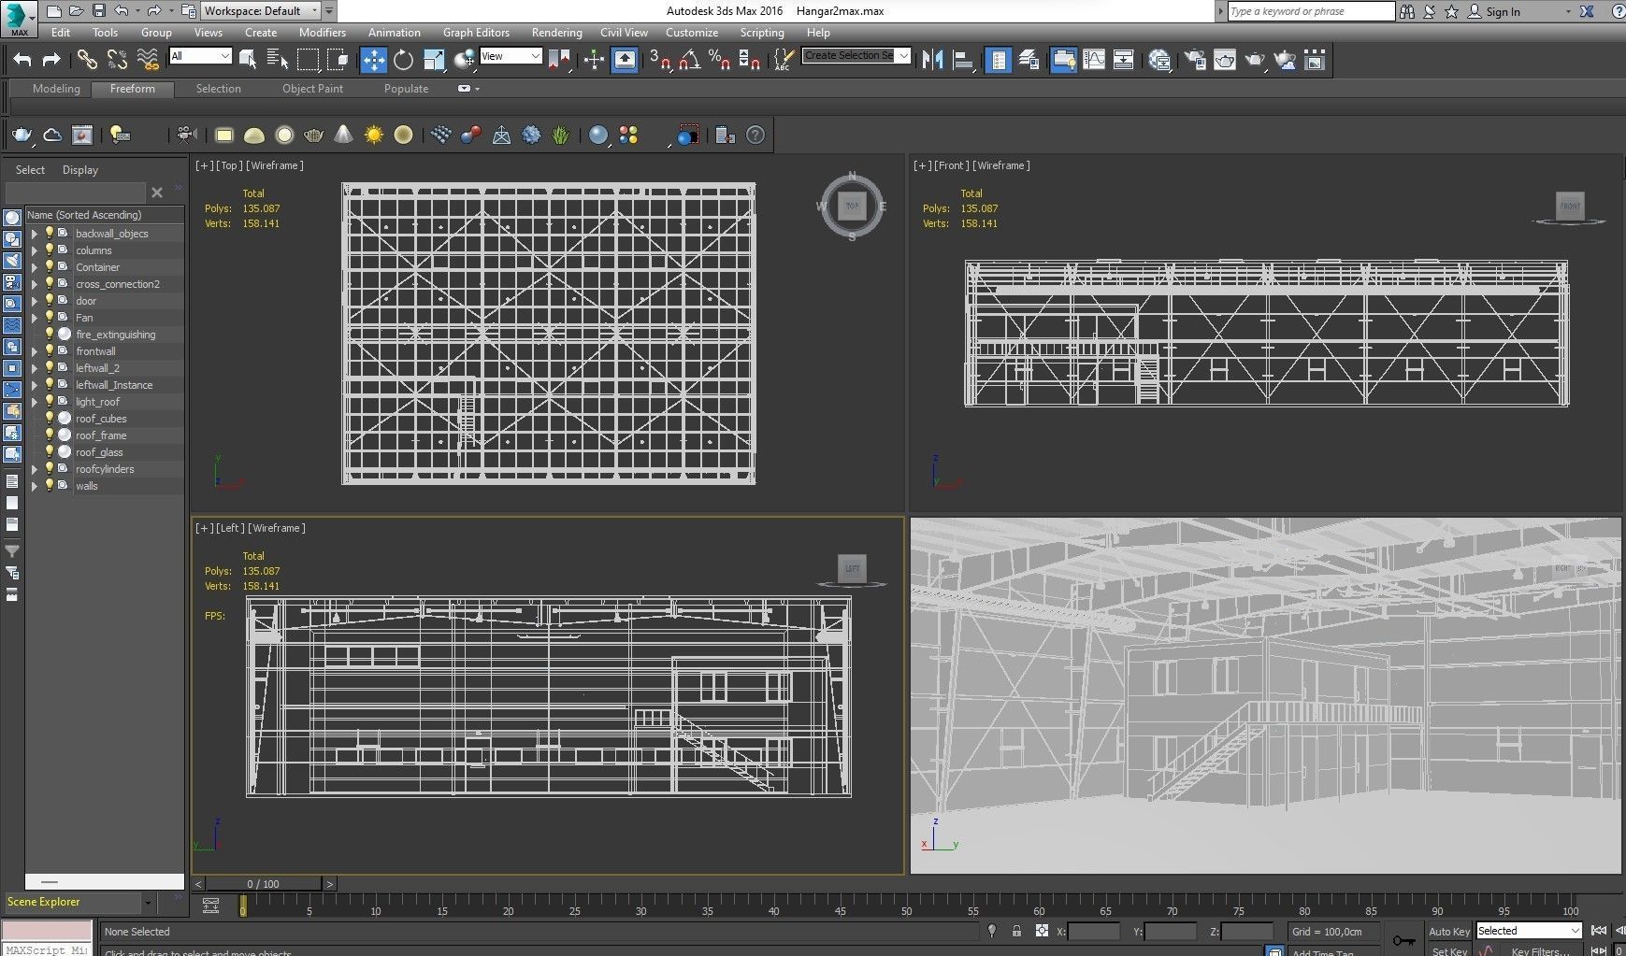The height and width of the screenshot is (956, 1626).
Task: Open the Civil View menu
Action: pos(624,33)
